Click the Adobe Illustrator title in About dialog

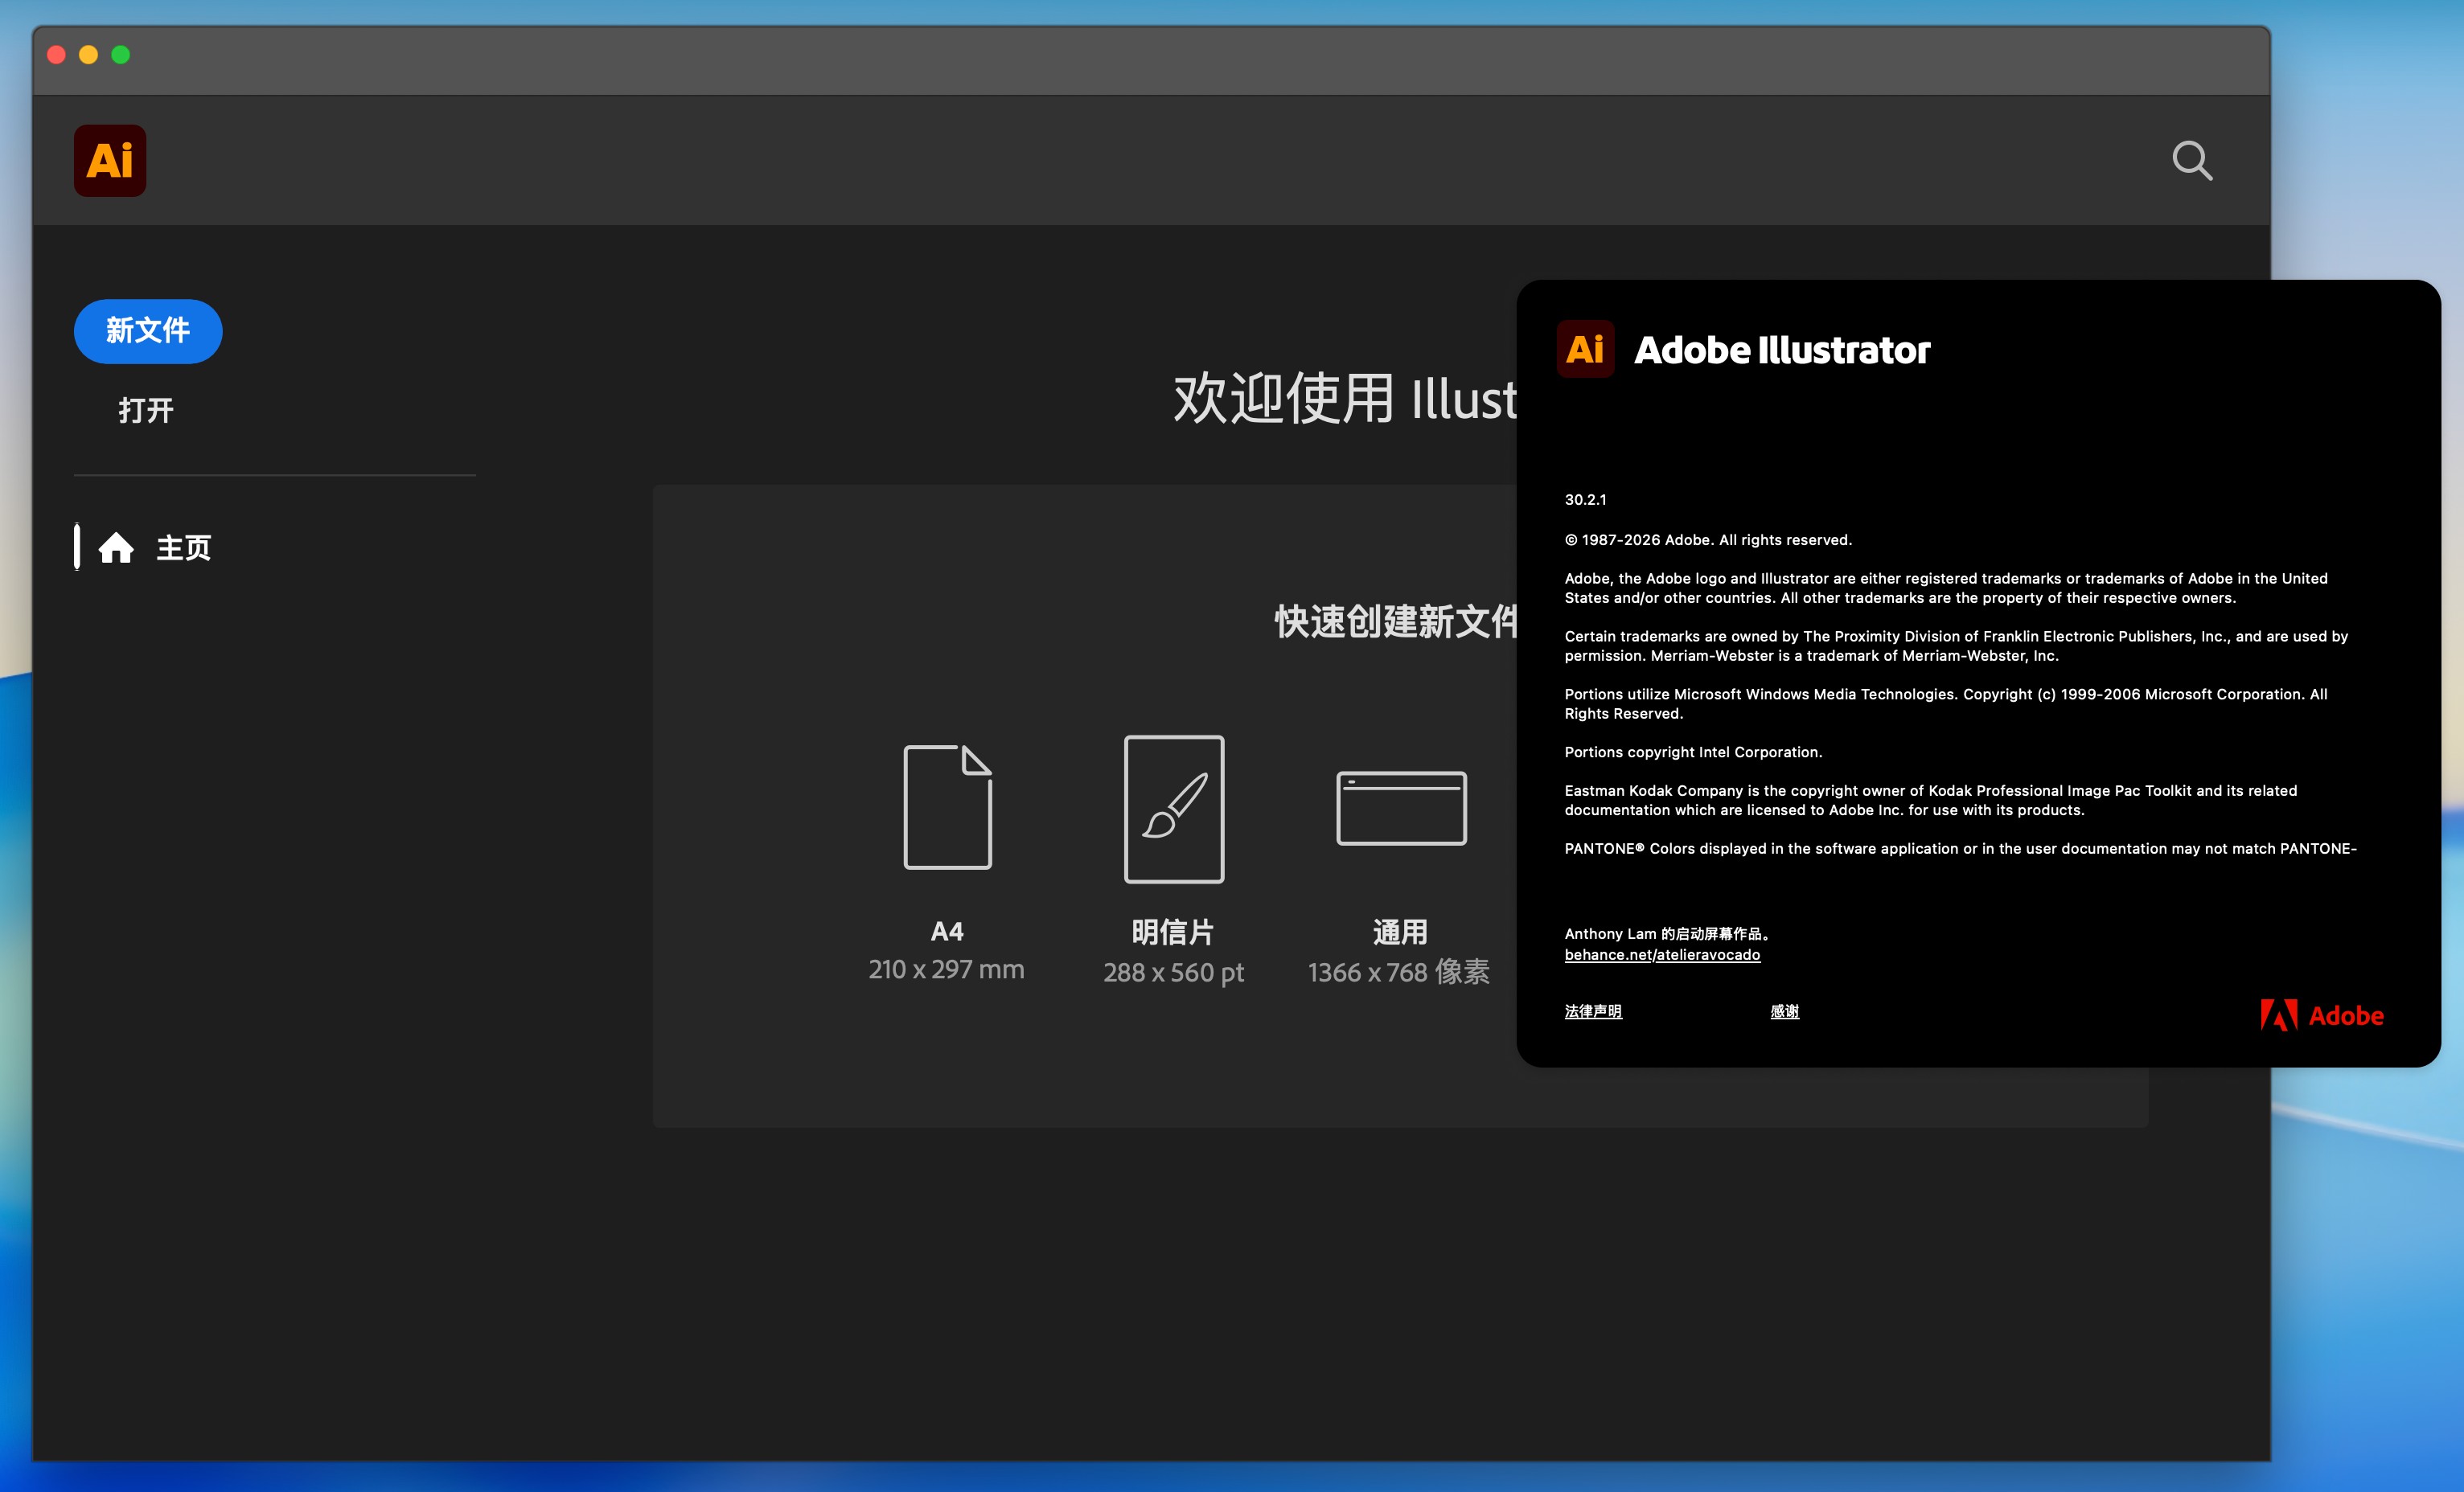[x=1781, y=350]
